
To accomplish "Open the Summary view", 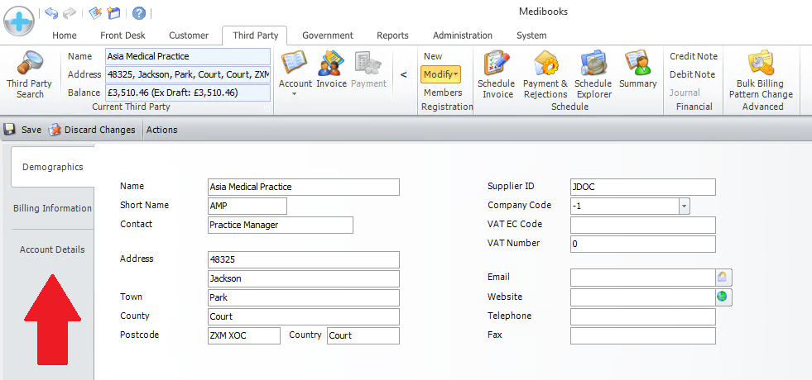I will tap(637, 70).
